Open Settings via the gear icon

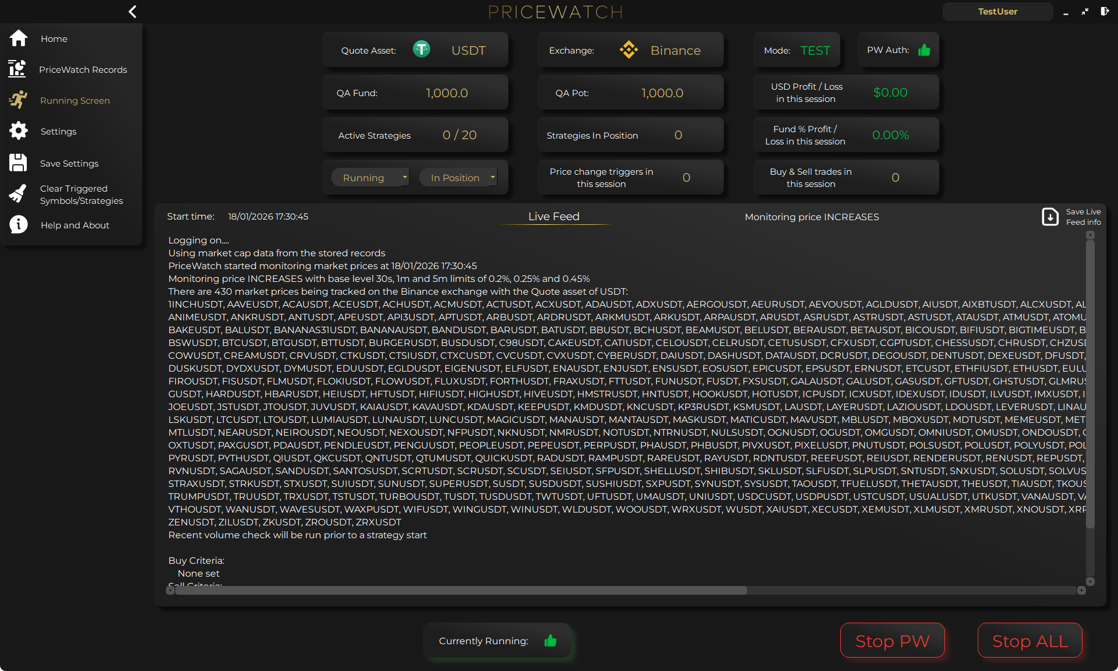click(x=18, y=130)
